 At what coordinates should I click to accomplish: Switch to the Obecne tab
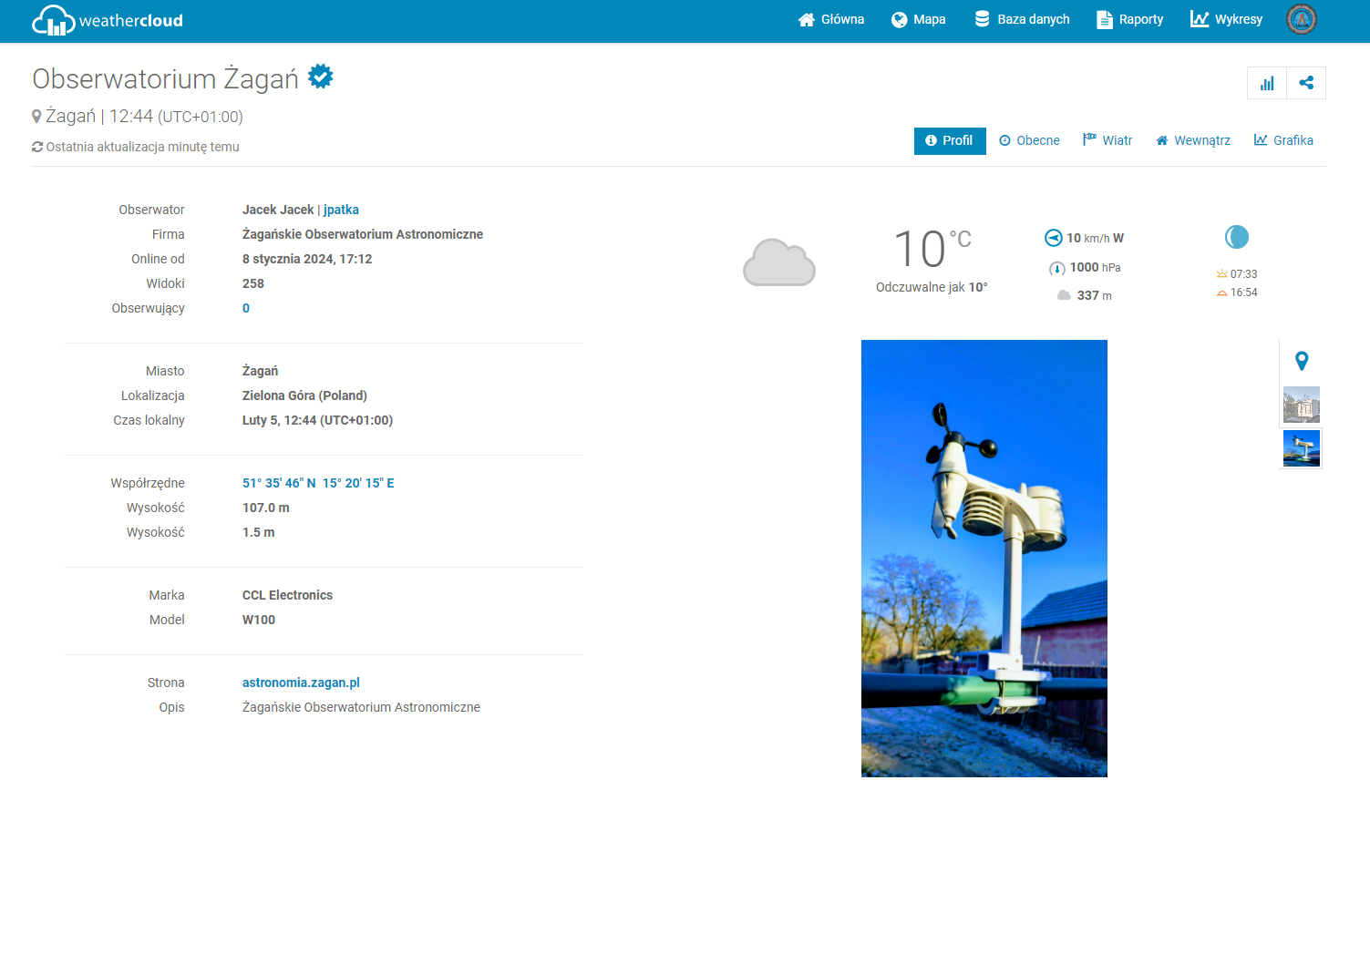click(1029, 140)
